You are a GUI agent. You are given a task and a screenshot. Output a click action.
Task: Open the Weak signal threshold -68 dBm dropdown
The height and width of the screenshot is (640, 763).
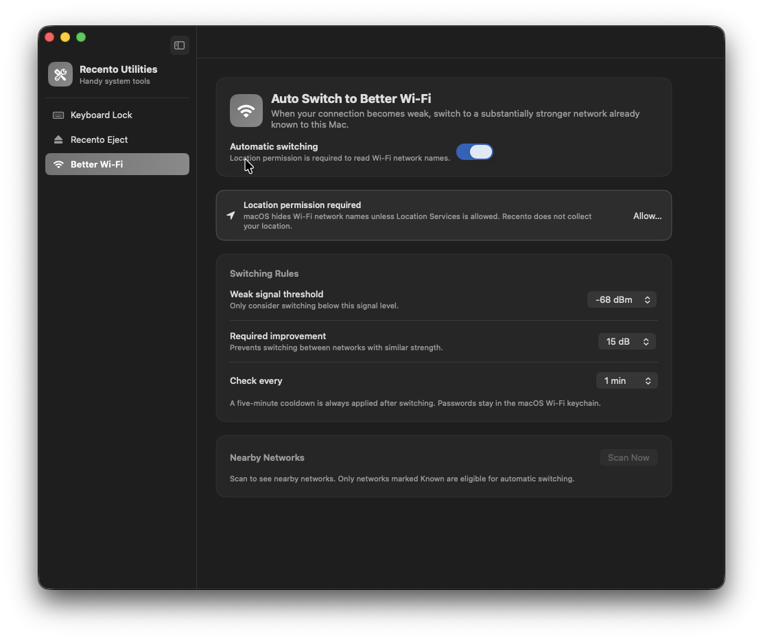pyautogui.click(x=622, y=299)
